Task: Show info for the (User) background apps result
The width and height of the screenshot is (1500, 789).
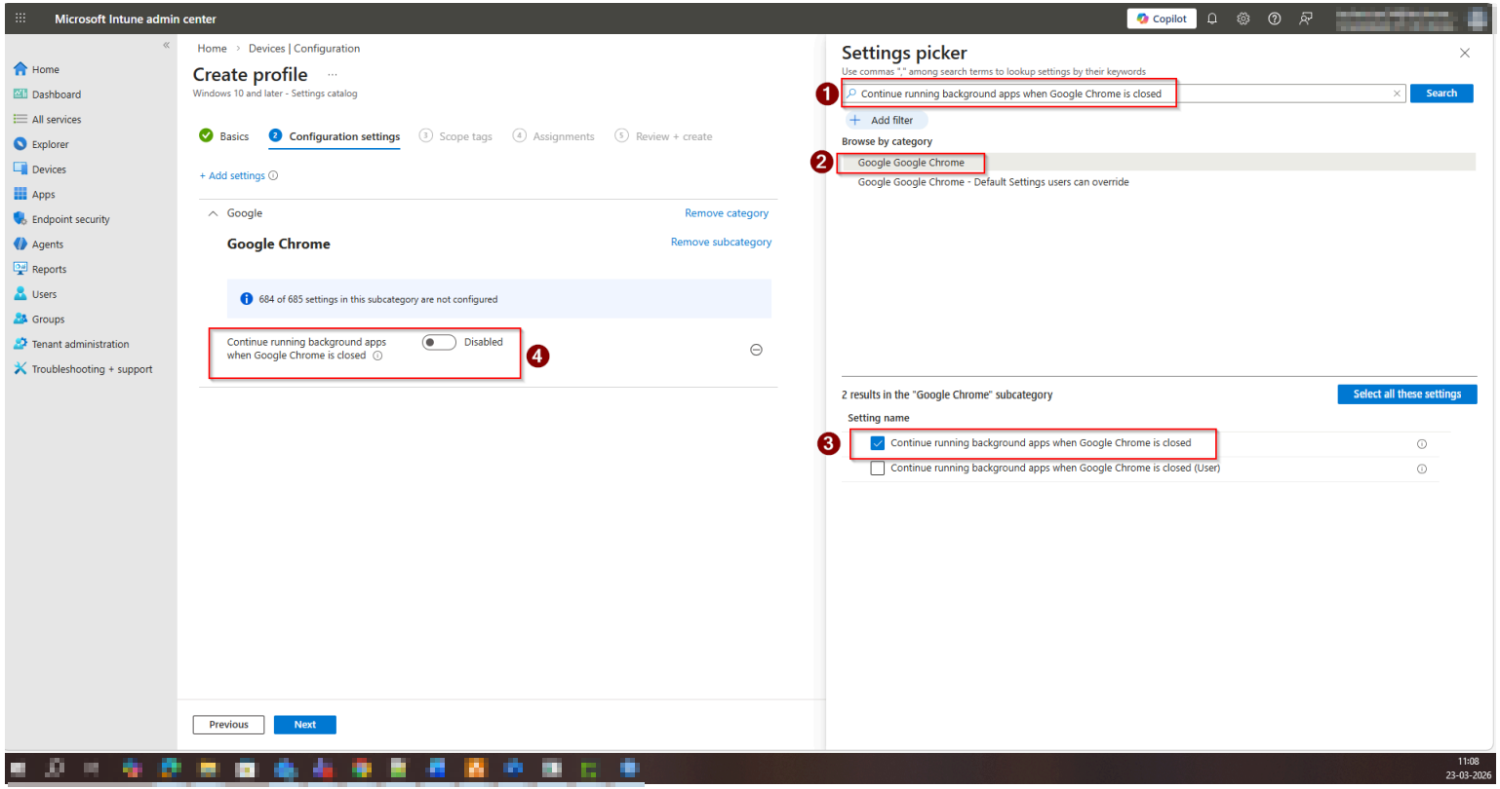Action: pos(1421,470)
